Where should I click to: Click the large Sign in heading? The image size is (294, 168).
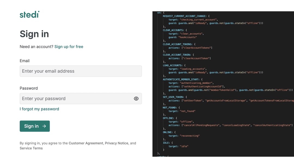tap(34, 34)
